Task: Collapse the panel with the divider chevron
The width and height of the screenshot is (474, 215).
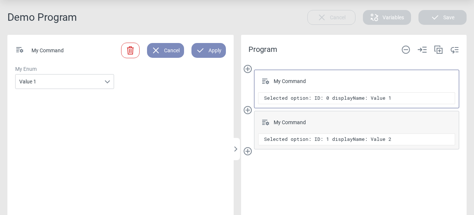Action: pyautogui.click(x=236, y=149)
